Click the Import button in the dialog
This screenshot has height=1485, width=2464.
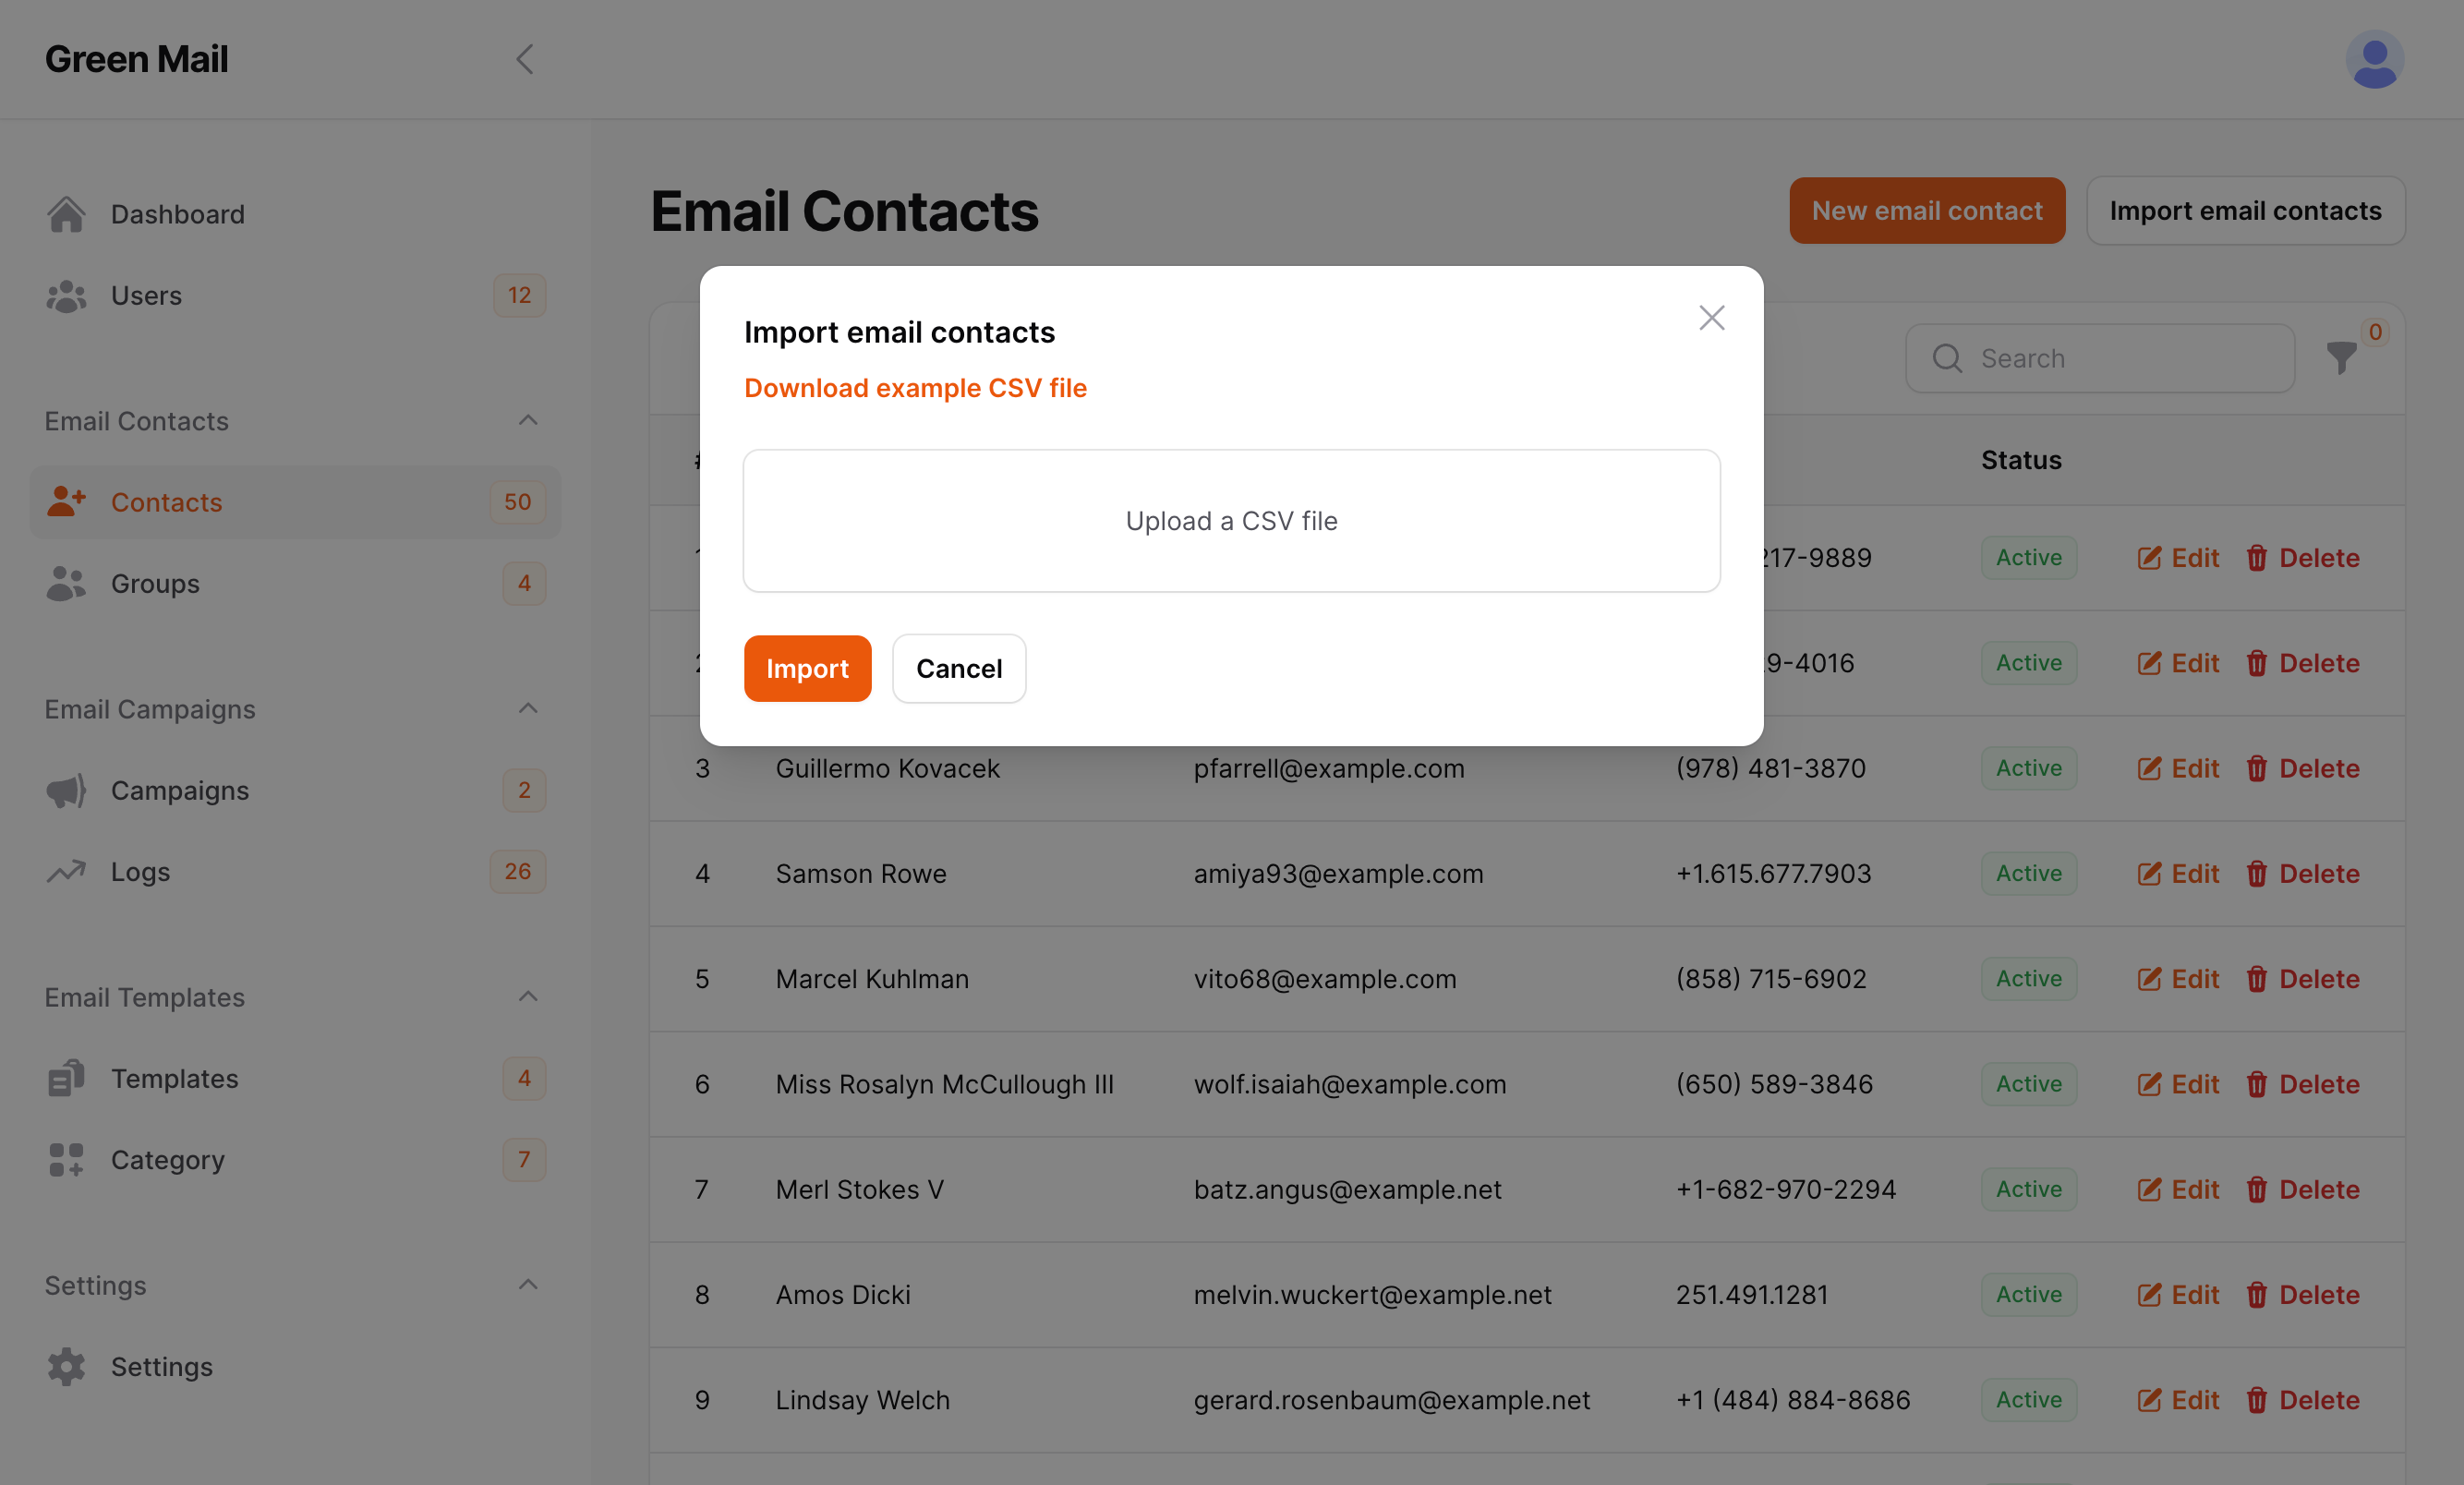point(807,668)
